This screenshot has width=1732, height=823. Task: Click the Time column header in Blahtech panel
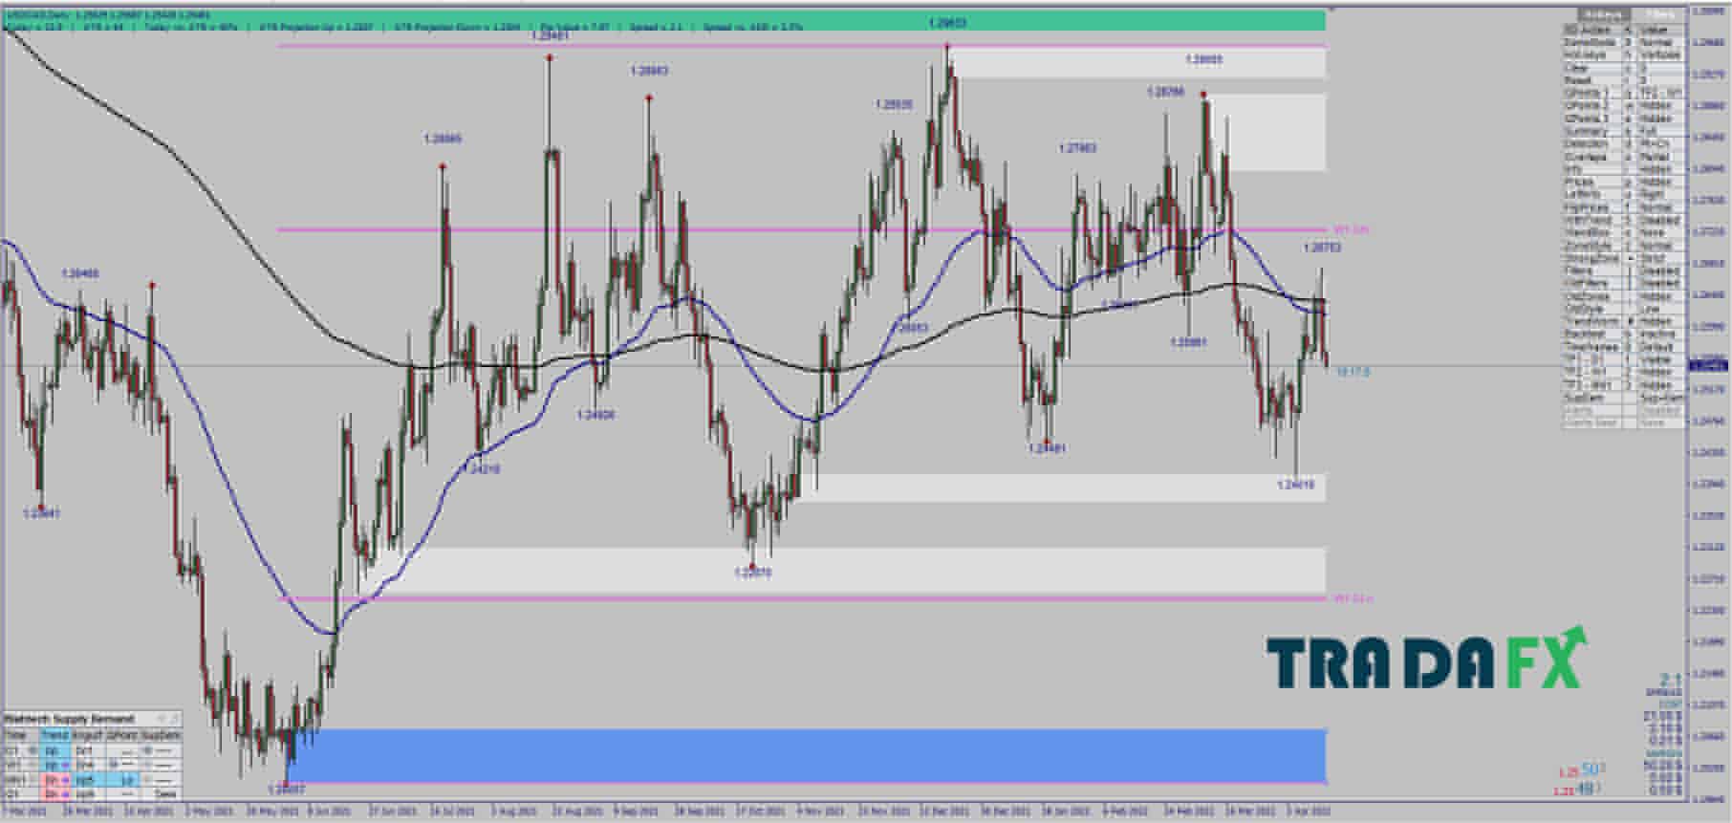(16, 734)
